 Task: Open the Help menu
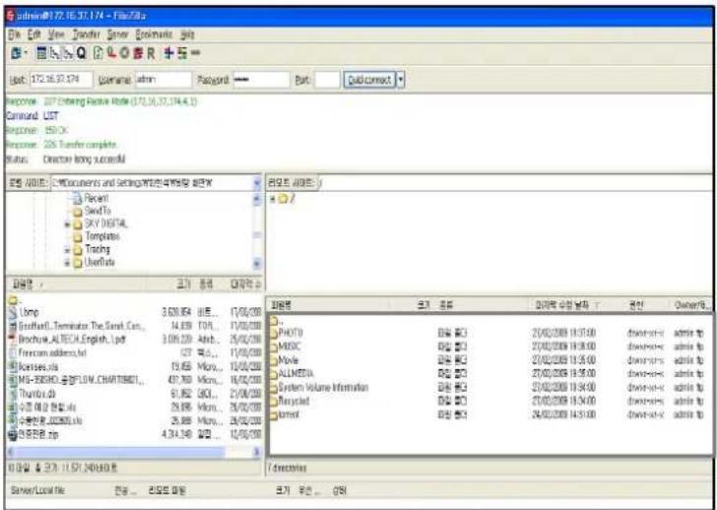point(187,34)
